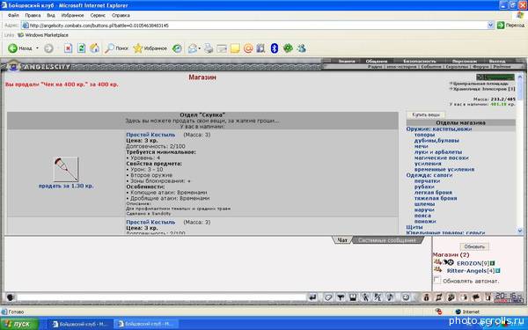This screenshot has height=330, width=528.
Task: Go to Центральная площадь location
Action: point(480,84)
